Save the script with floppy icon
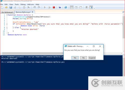The image size is (125, 90). (x=11, y=7)
